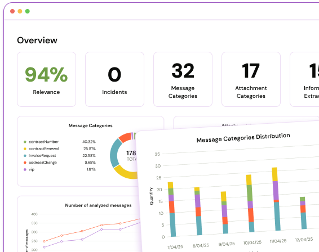The image size is (319, 252).
Task: Click the Message Categories Distribution title
Action: [243, 138]
